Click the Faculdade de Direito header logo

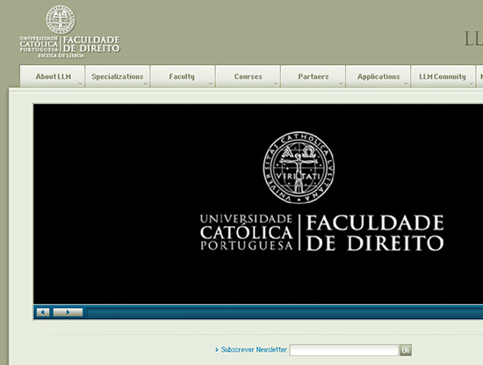[x=69, y=32]
